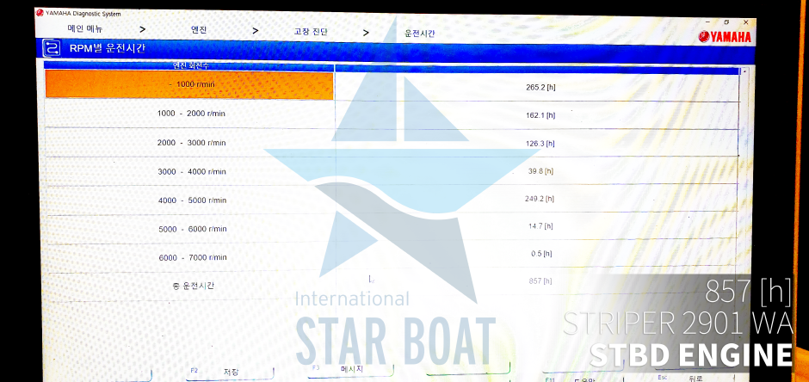809x382 pixels.
Task: Click the 265.2 [h] value
Action: pos(540,87)
